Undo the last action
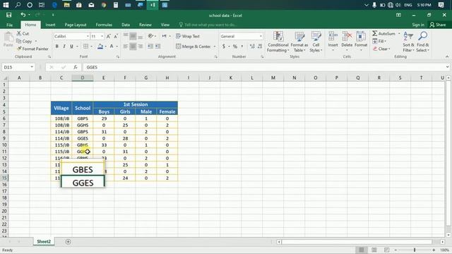 [x=23, y=15]
